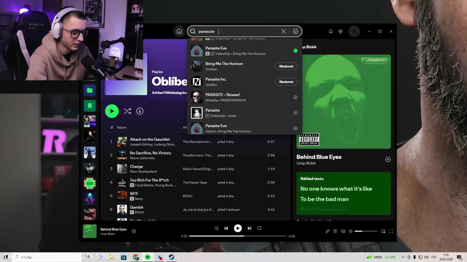The height and width of the screenshot is (262, 467).
Task: Open small album cover in player bar
Action: click(x=90, y=231)
